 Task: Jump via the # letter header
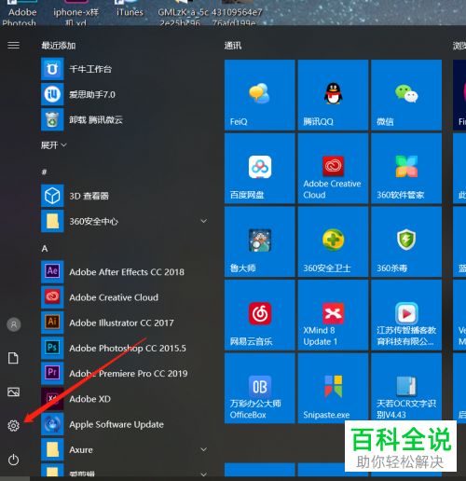point(45,172)
